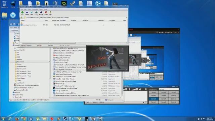Move source up with the up arrow
This screenshot has width=215, height=121.
click(x=143, y=102)
